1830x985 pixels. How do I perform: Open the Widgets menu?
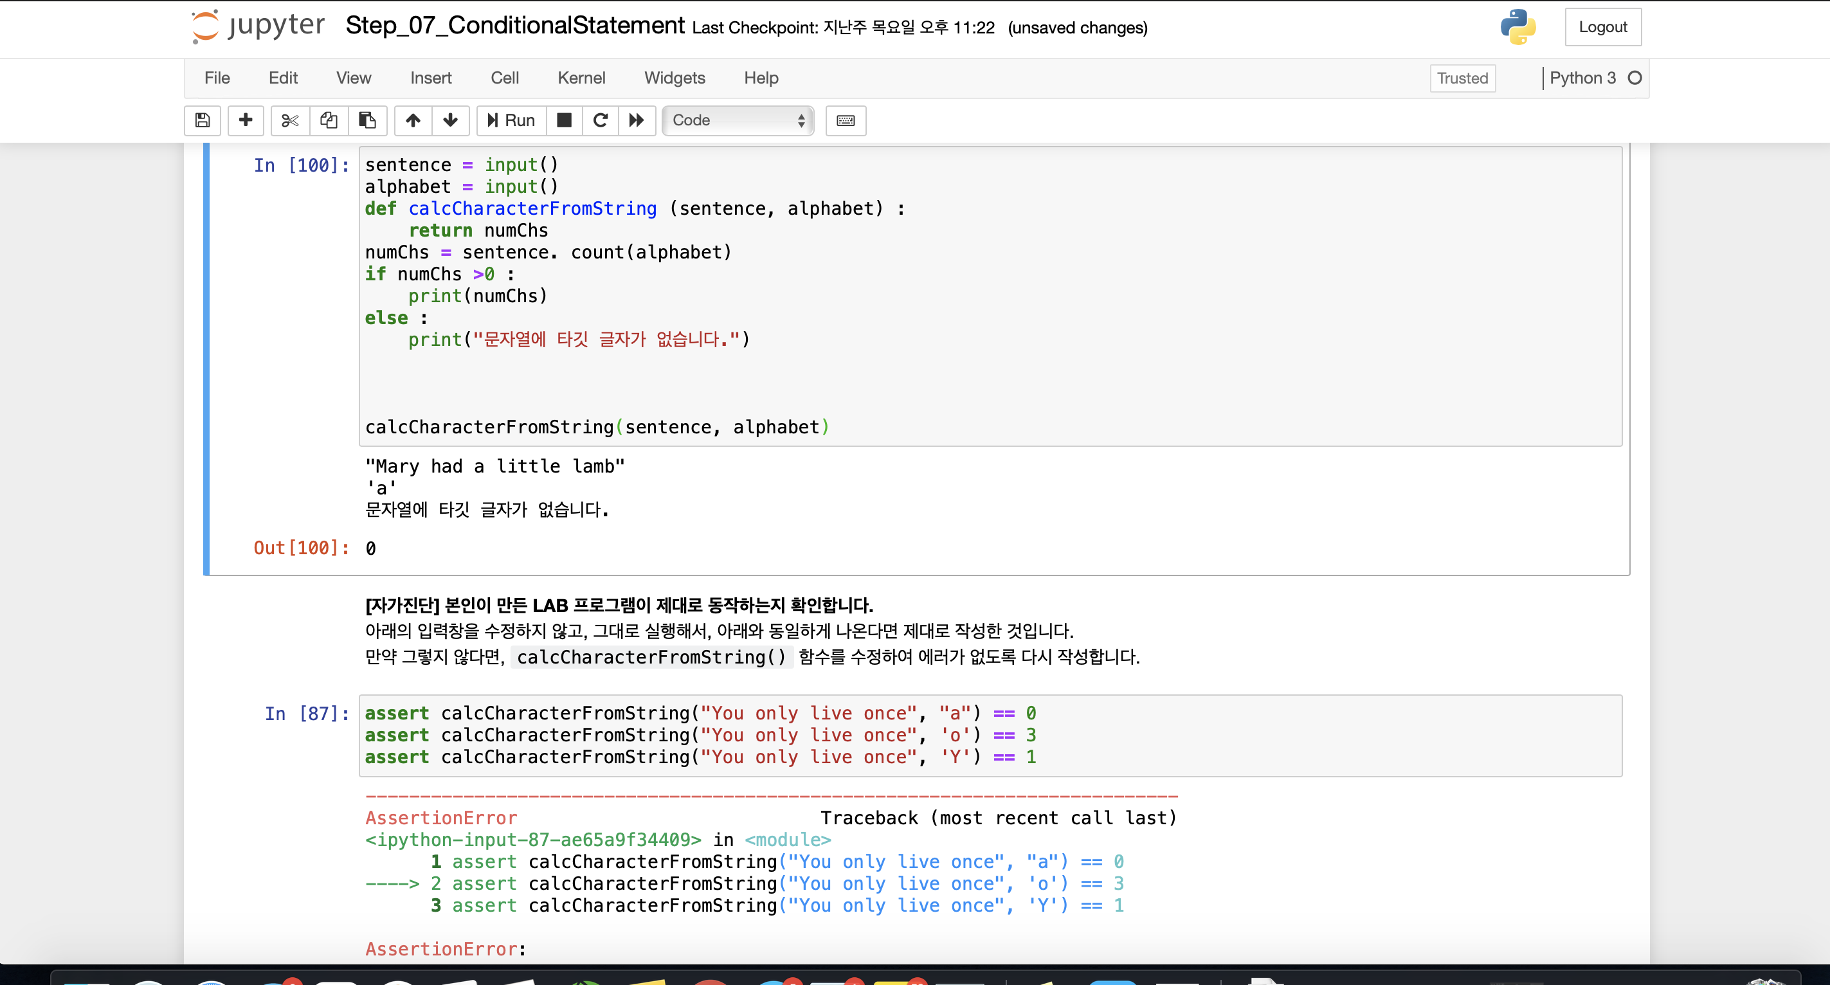point(674,78)
